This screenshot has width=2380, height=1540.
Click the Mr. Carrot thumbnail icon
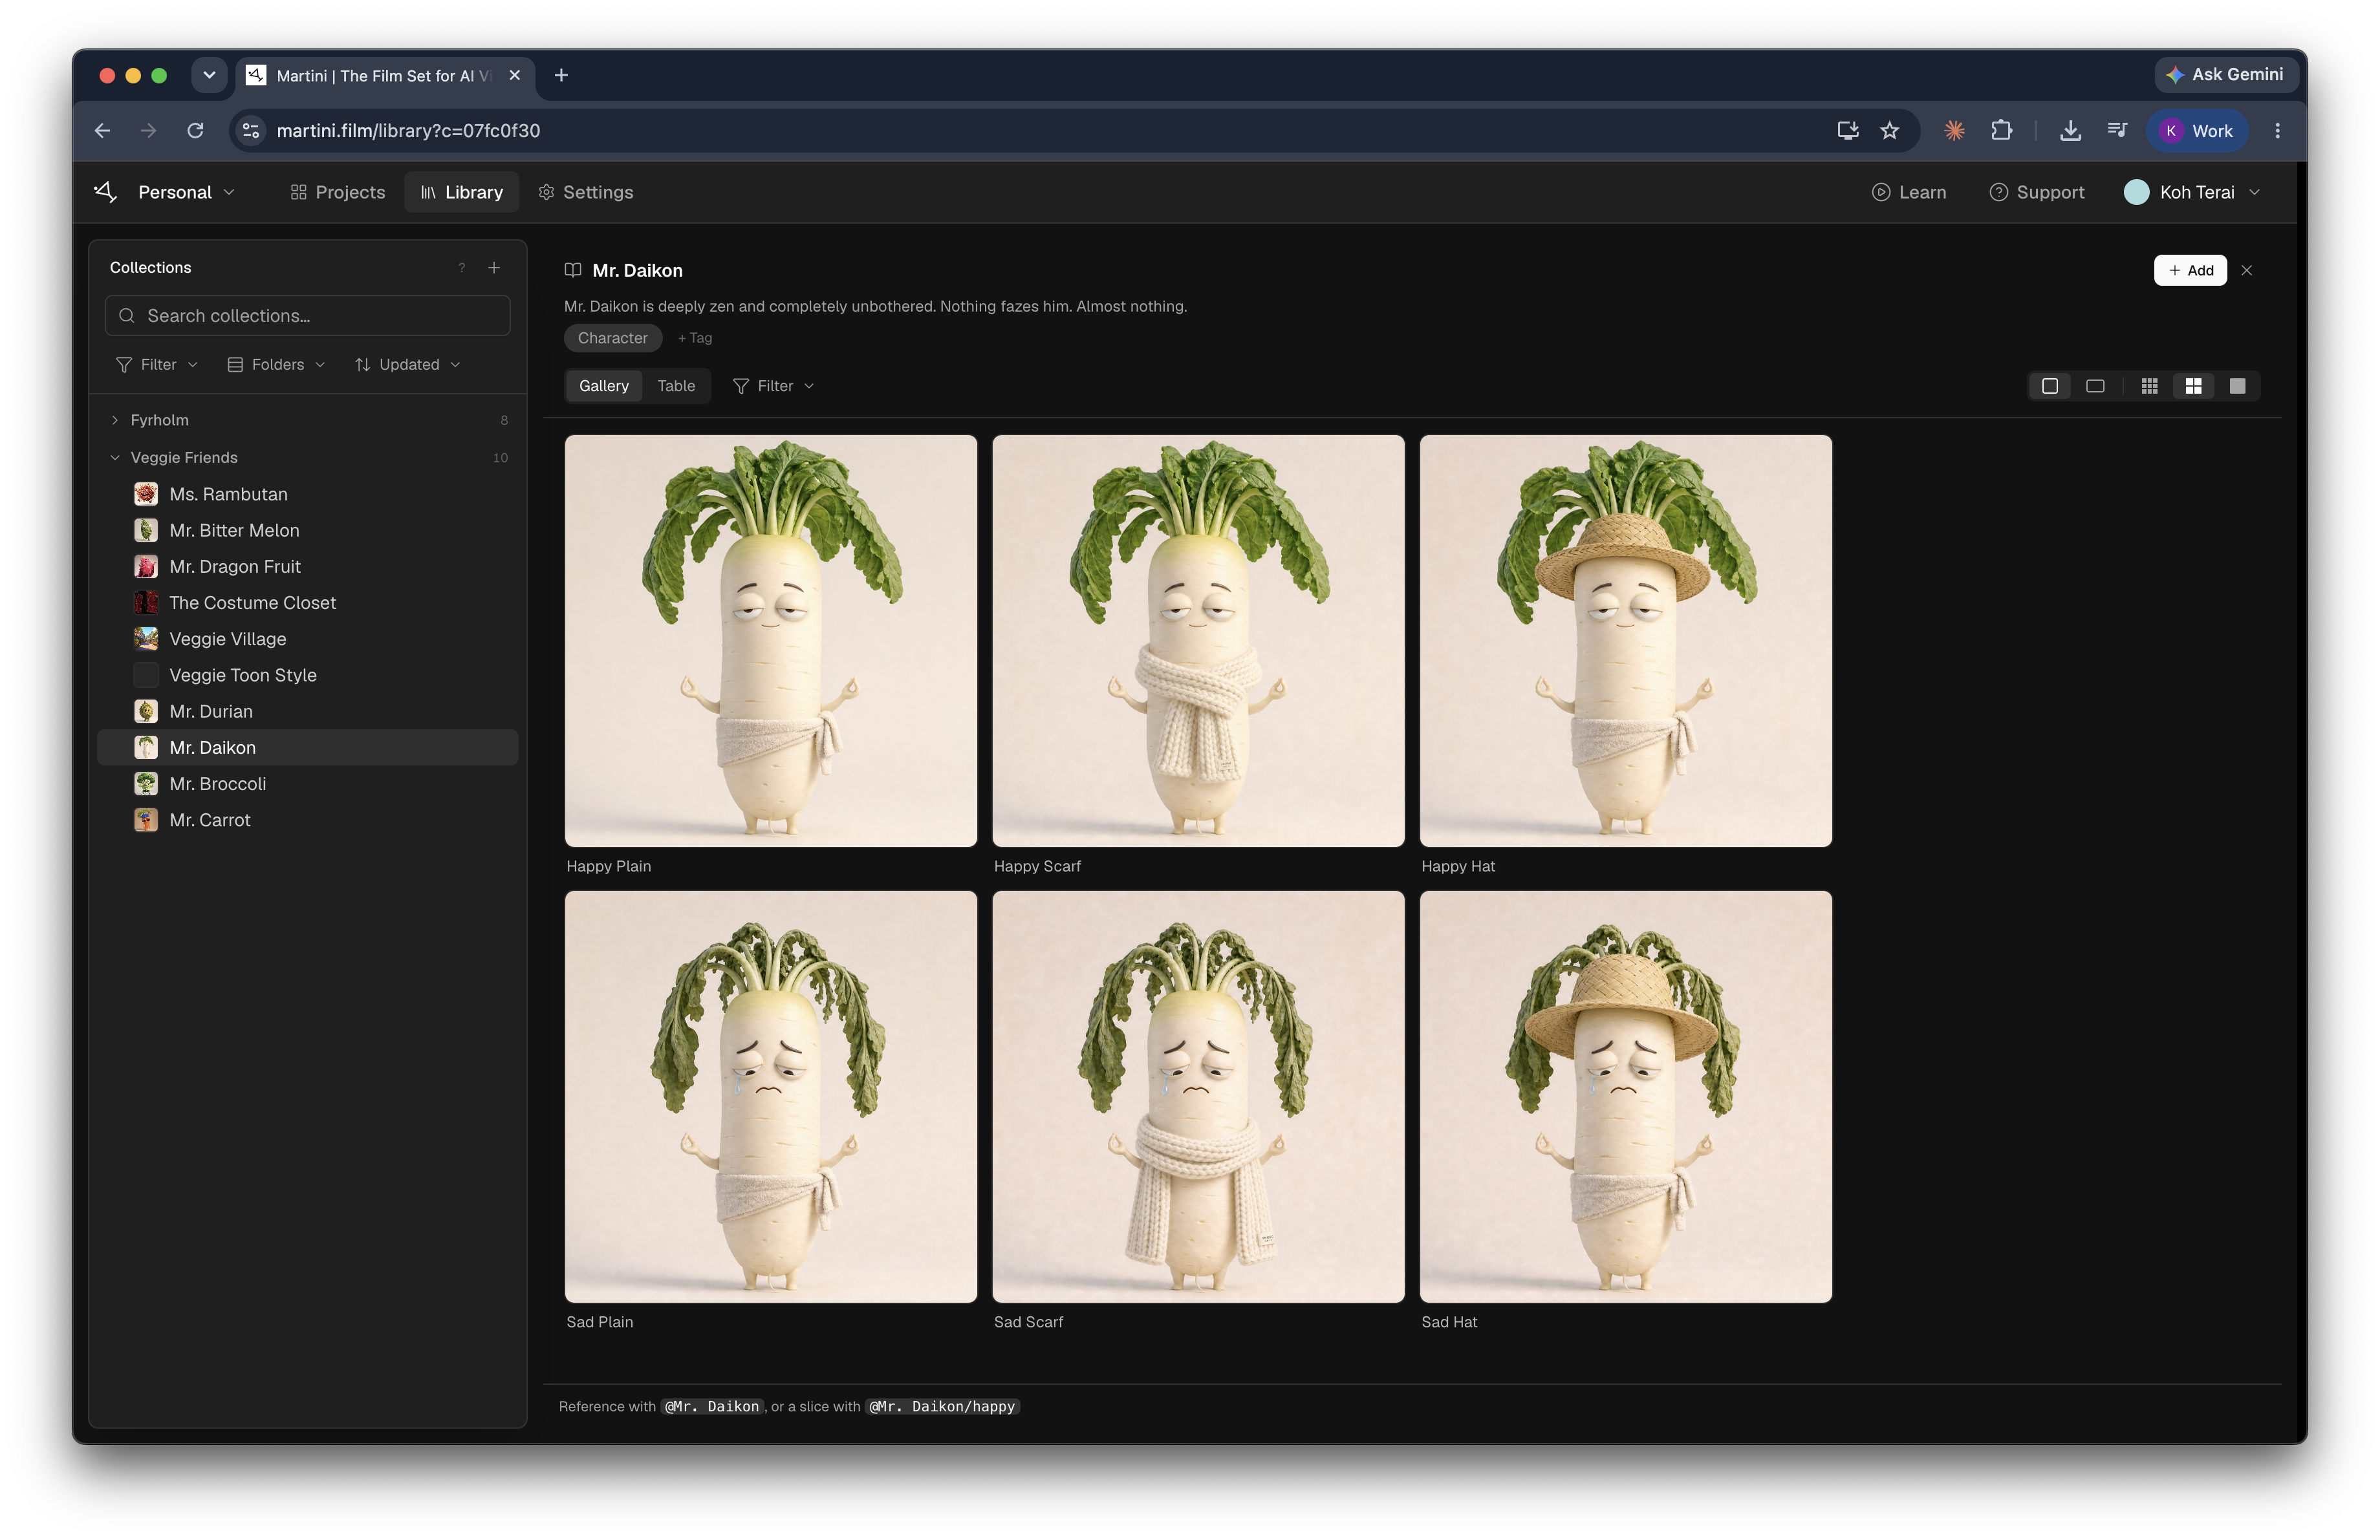click(x=146, y=820)
